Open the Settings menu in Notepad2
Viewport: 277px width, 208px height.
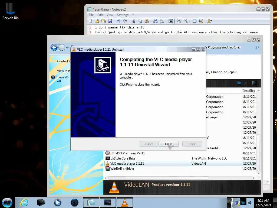[123, 15]
